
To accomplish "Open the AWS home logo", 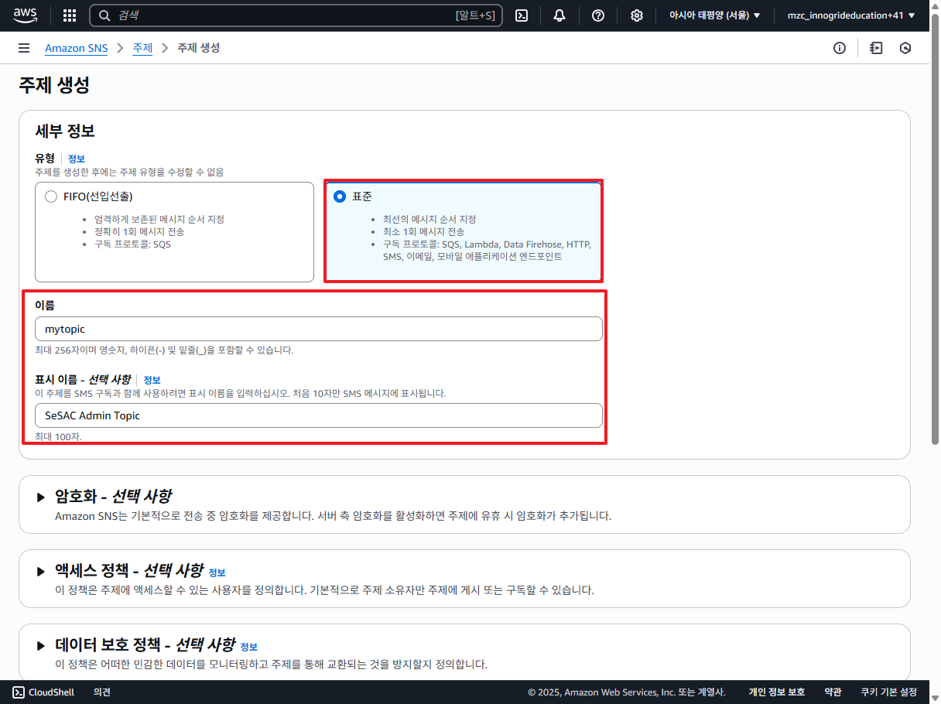I will point(25,15).
